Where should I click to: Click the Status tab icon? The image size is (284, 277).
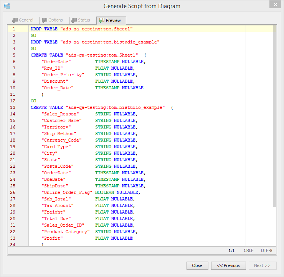tap(74, 20)
